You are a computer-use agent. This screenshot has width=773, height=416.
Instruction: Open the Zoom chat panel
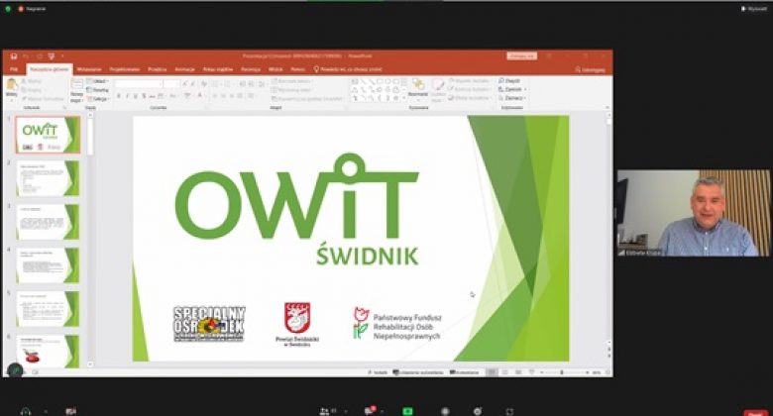pyautogui.click(x=370, y=410)
